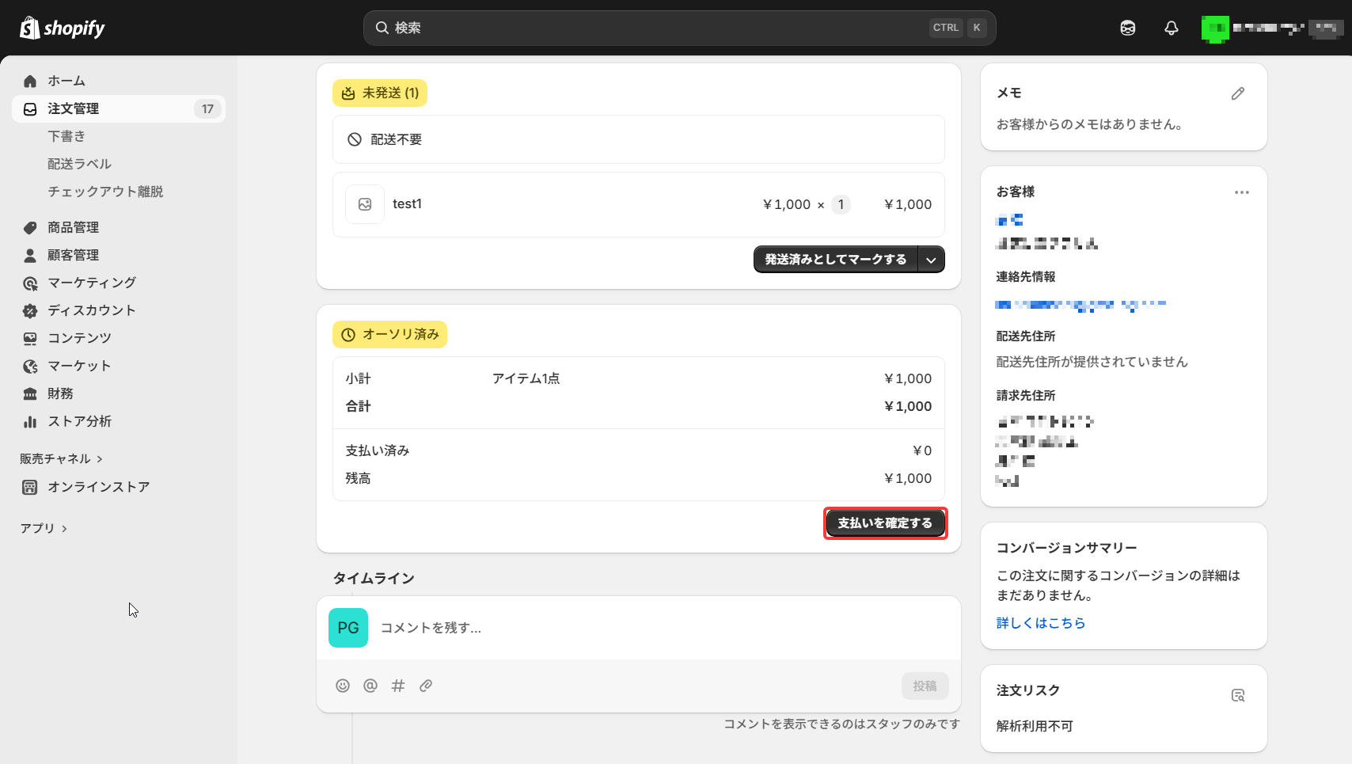This screenshot has height=764, width=1352.
Task: Click the 注文リスク analysis icon
Action: tap(1238, 695)
